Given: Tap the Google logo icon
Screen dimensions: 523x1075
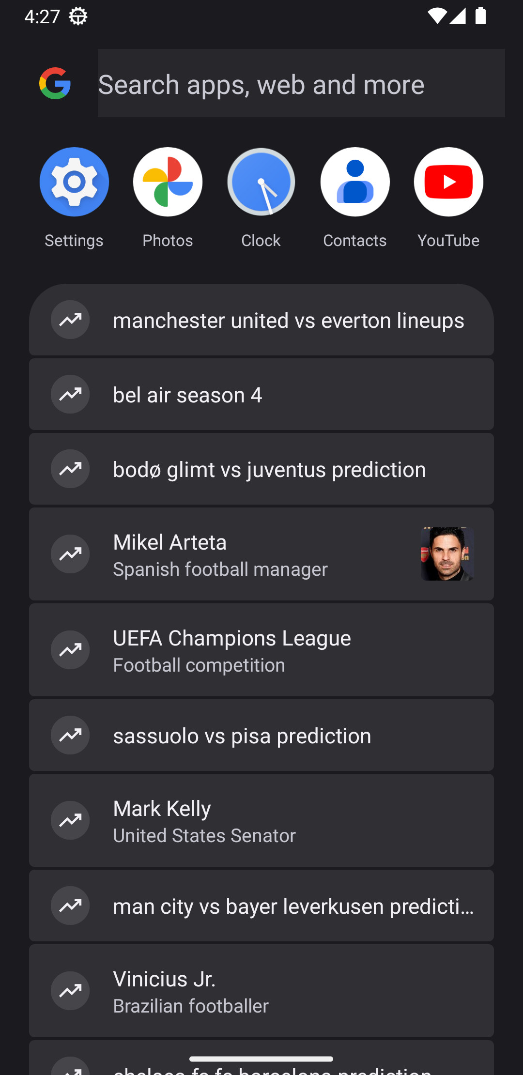Looking at the screenshot, I should (55, 83).
